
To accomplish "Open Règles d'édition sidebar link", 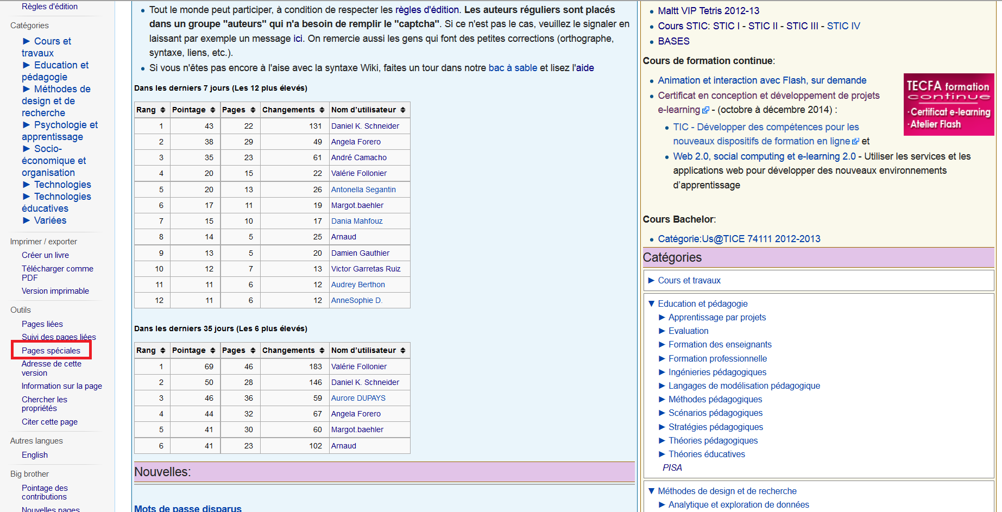I will click(x=49, y=7).
